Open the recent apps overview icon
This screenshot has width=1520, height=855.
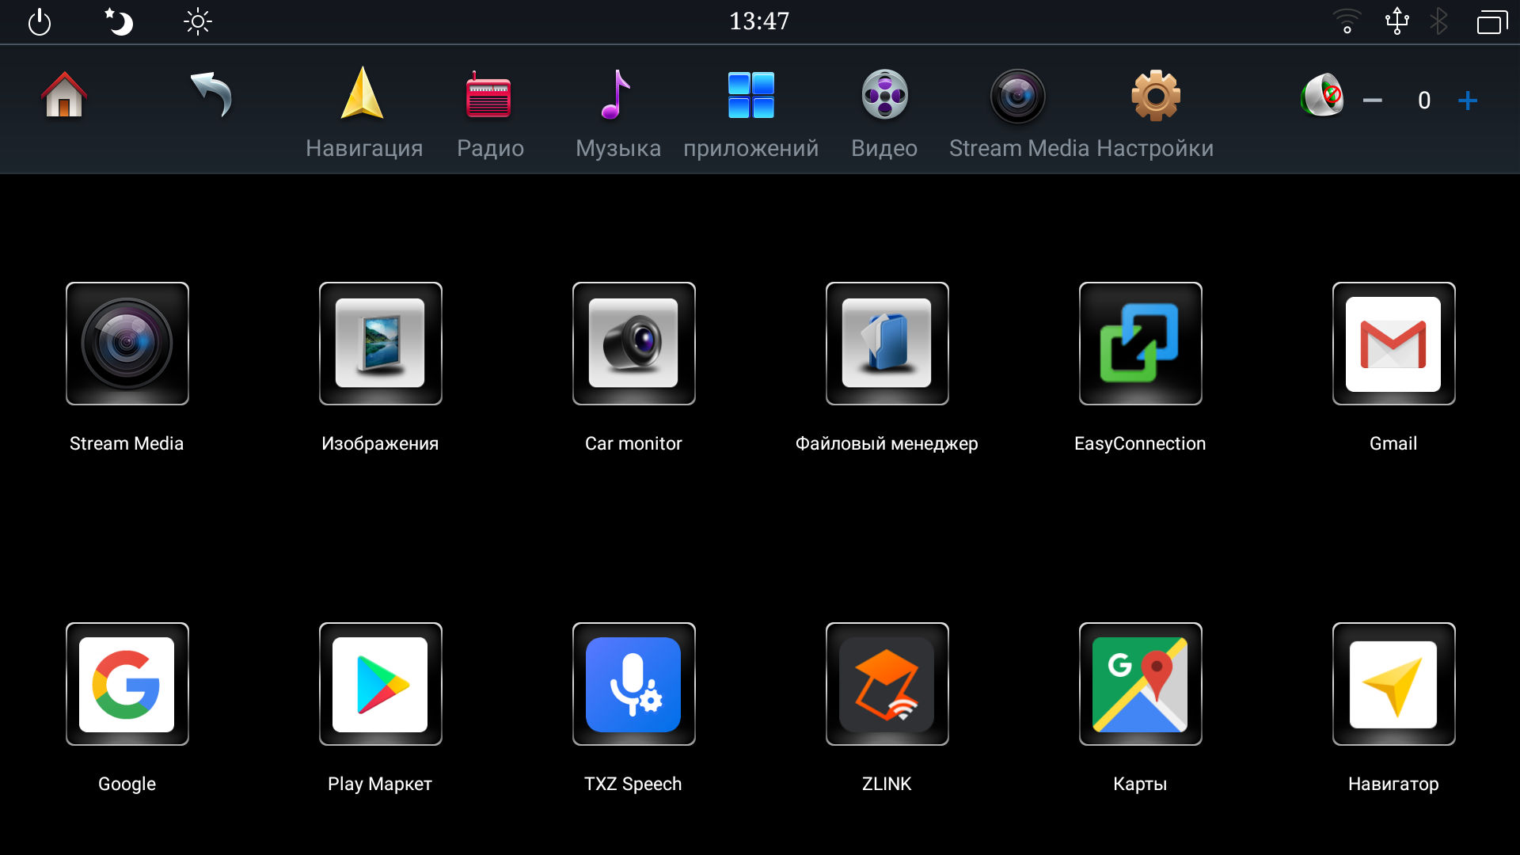1492,21
